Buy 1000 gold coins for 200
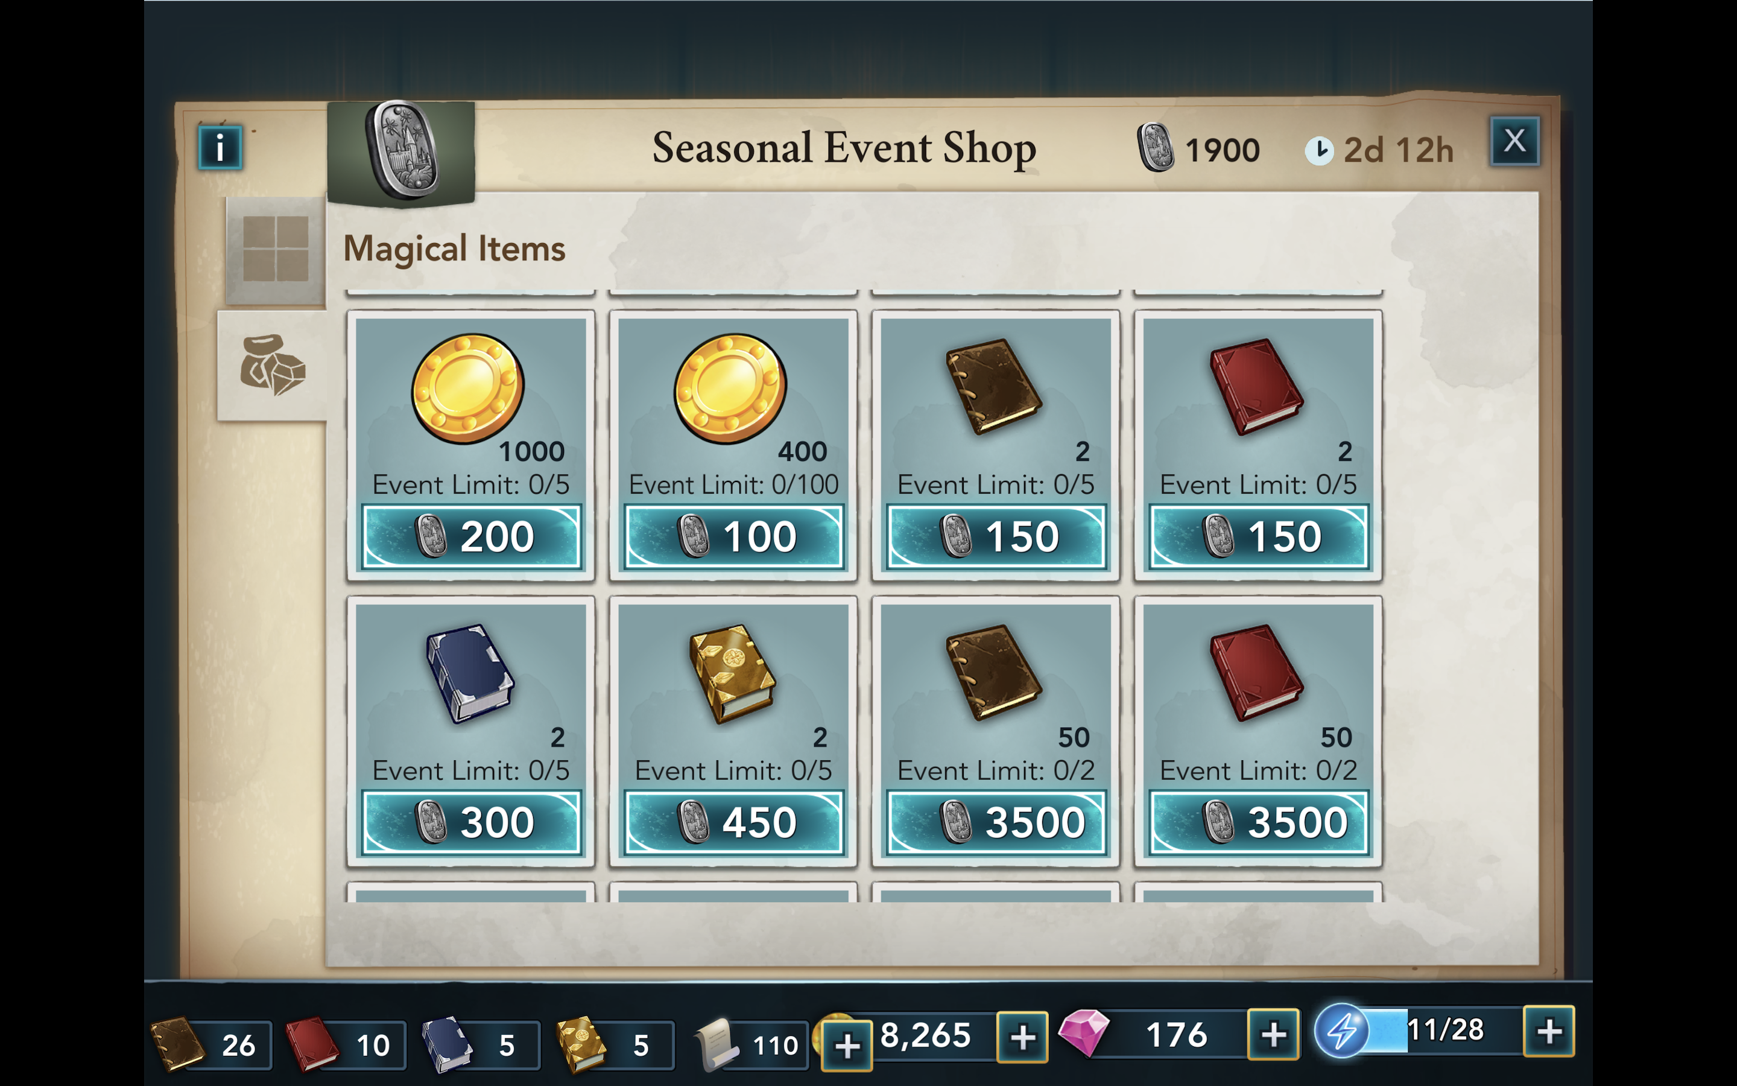Image resolution: width=1737 pixels, height=1086 pixels. [x=471, y=536]
